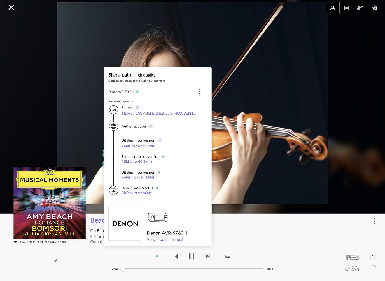385x281 pixels.
Task: Click the 6:34 track duration
Action: tap(270, 269)
